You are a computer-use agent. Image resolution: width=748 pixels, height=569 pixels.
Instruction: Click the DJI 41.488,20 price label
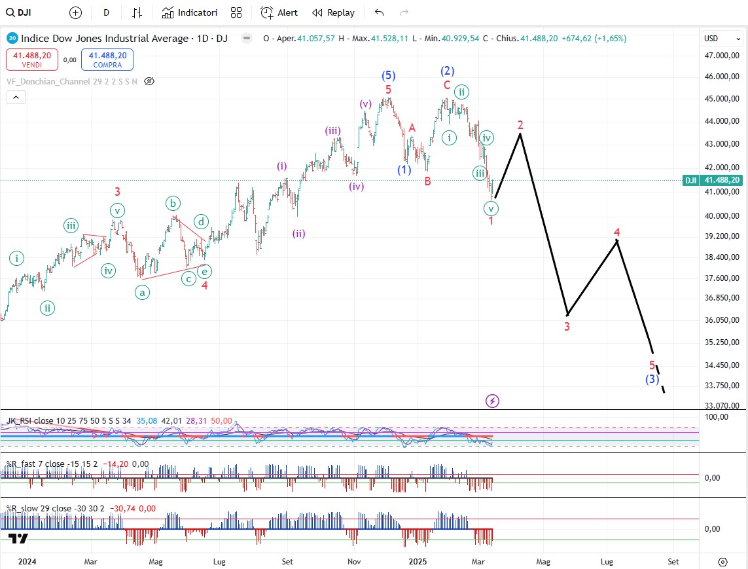point(713,181)
